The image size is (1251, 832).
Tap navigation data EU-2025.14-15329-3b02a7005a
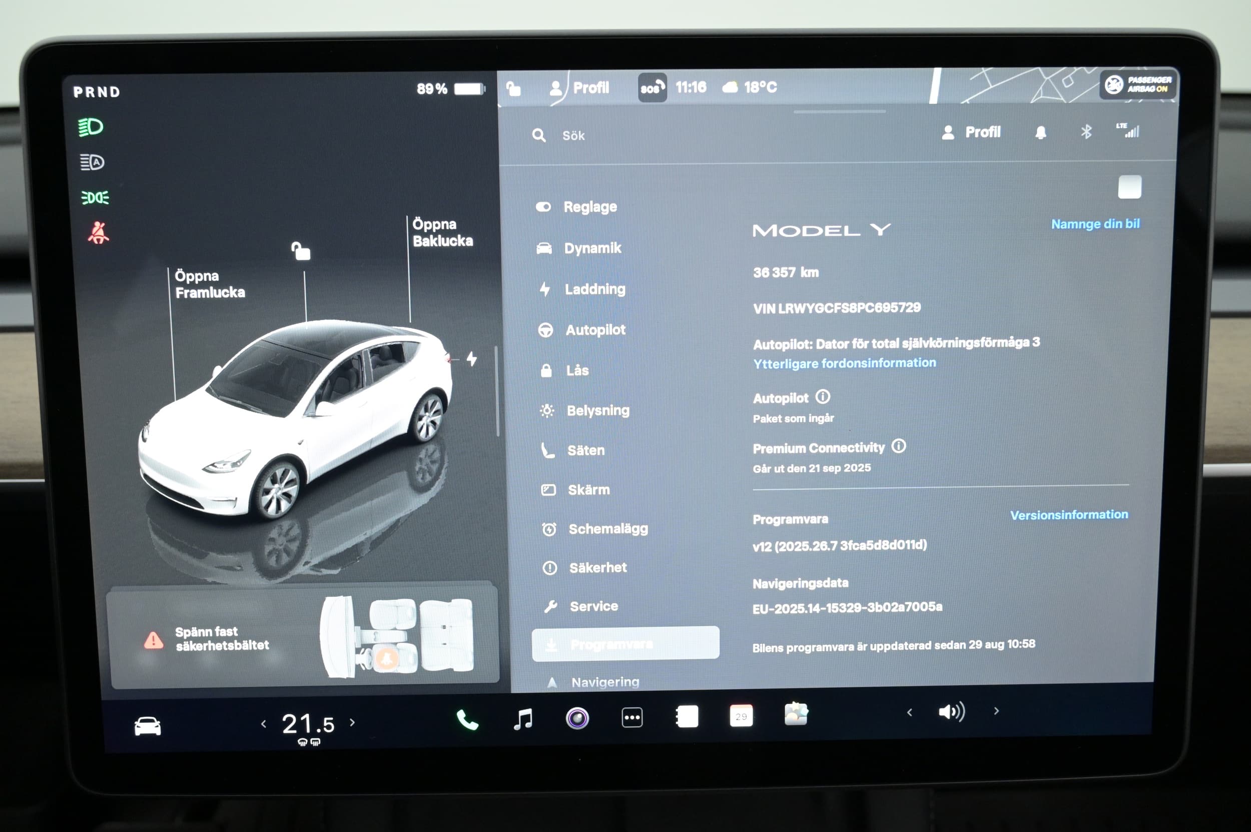[847, 607]
